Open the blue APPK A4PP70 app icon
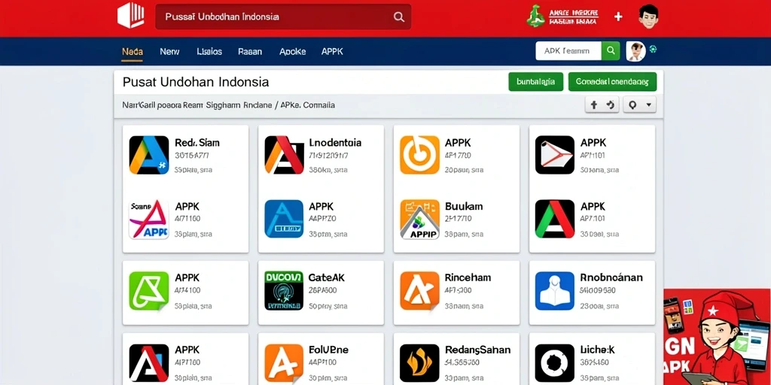Screen dimensions: 771x385 [x=284, y=219]
